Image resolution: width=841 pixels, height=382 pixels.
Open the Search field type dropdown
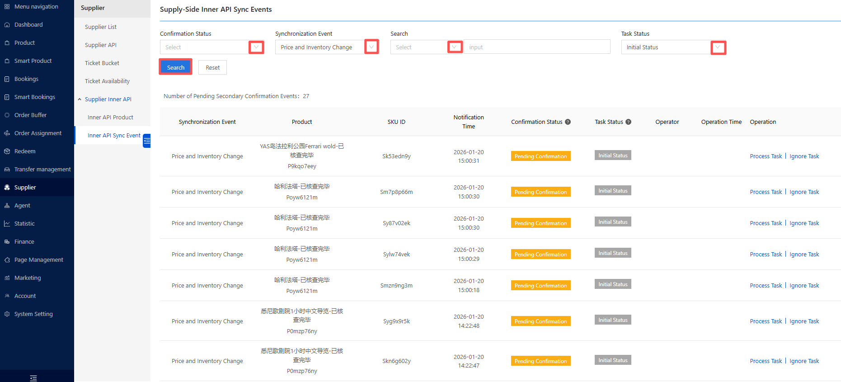pyautogui.click(x=455, y=47)
